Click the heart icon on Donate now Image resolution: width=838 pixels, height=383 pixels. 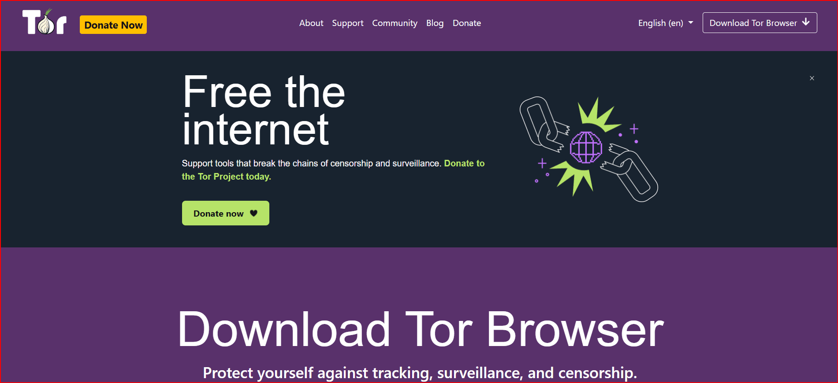(253, 213)
